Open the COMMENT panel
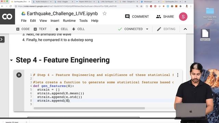This screenshot has height=123, width=219. [137, 17]
